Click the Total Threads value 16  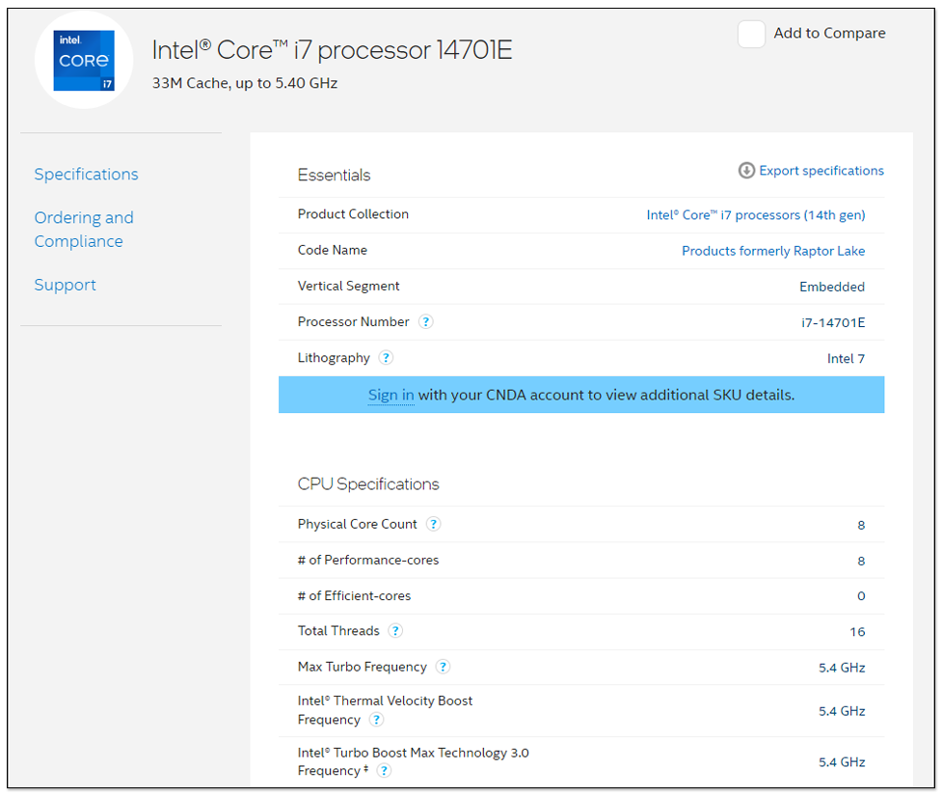[857, 632]
